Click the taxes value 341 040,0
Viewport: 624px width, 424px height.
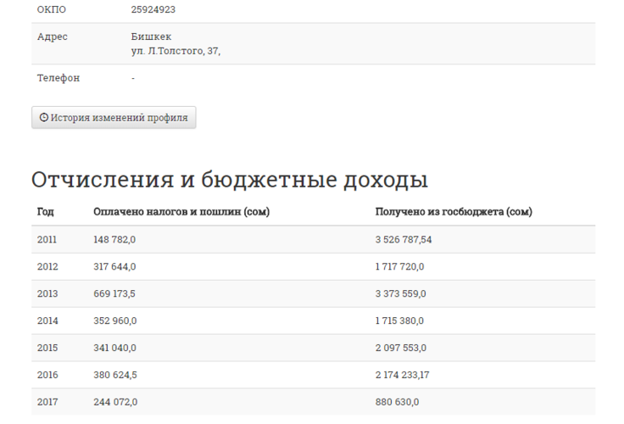(x=114, y=349)
